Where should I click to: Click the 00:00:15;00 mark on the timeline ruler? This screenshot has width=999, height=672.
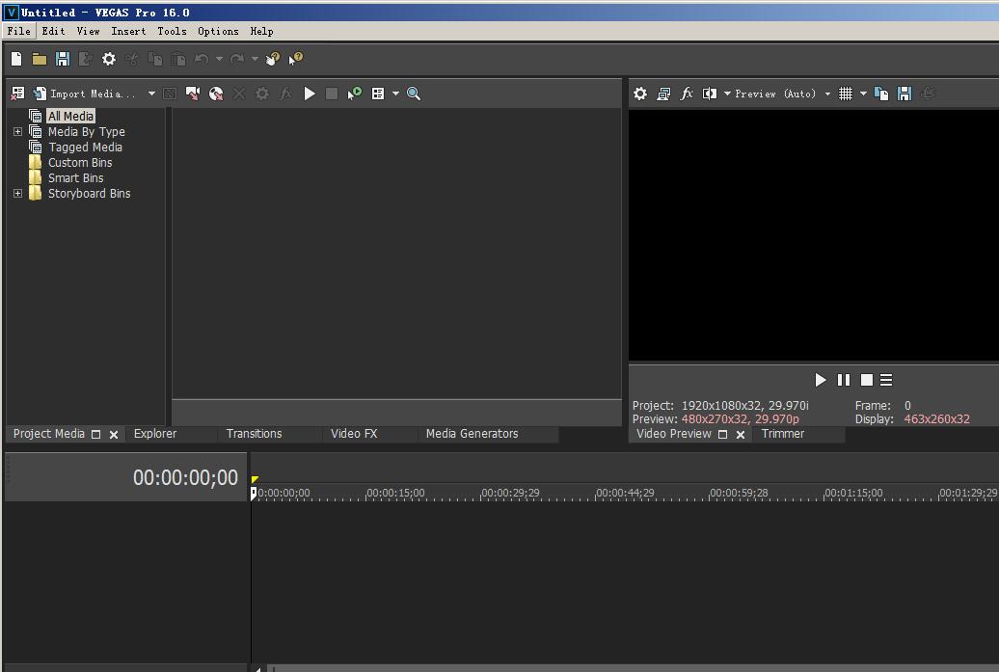[x=395, y=493]
